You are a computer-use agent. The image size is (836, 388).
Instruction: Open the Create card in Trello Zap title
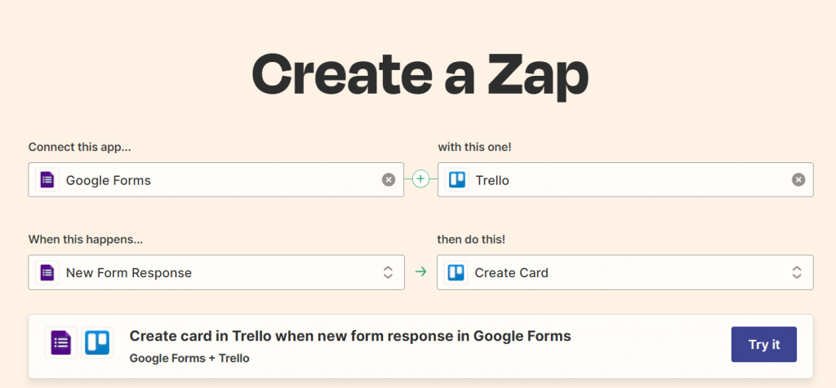350,336
